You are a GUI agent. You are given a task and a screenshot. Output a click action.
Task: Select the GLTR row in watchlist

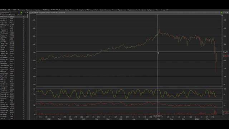(x=14, y=114)
